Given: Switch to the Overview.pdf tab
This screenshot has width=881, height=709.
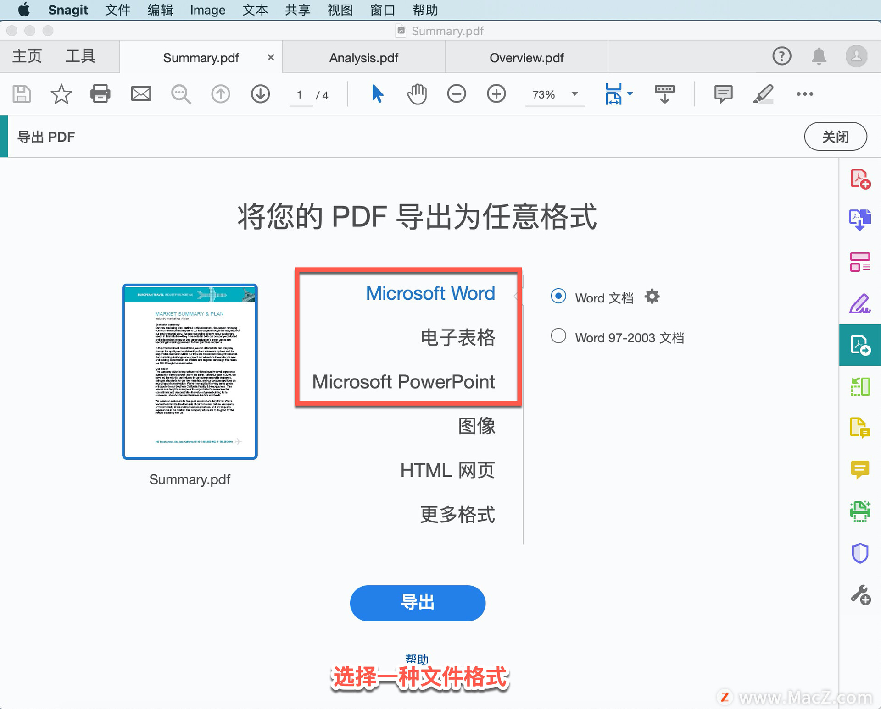Looking at the screenshot, I should click(527, 58).
